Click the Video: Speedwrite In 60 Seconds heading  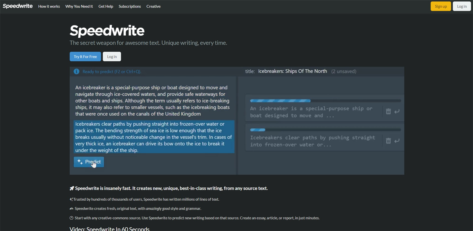pyautogui.click(x=109, y=229)
